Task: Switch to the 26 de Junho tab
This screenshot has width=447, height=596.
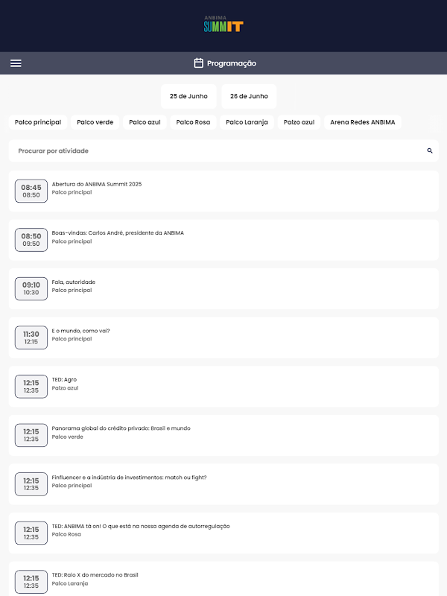Action: coord(249,96)
